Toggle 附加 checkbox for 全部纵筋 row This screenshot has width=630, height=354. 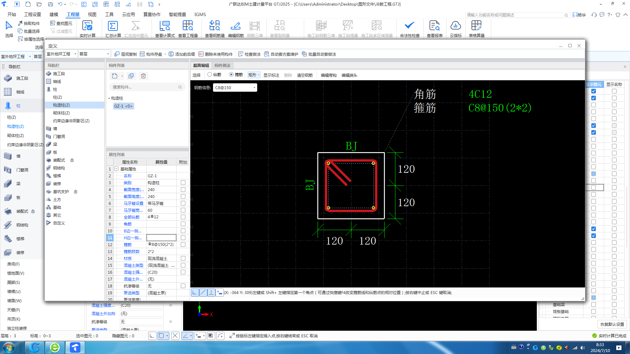click(183, 217)
